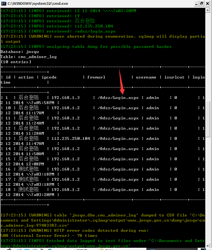Click action 测试登陆 in row id 16
This screenshot has height=250, width=212.
pyautogui.click(x=28, y=169)
